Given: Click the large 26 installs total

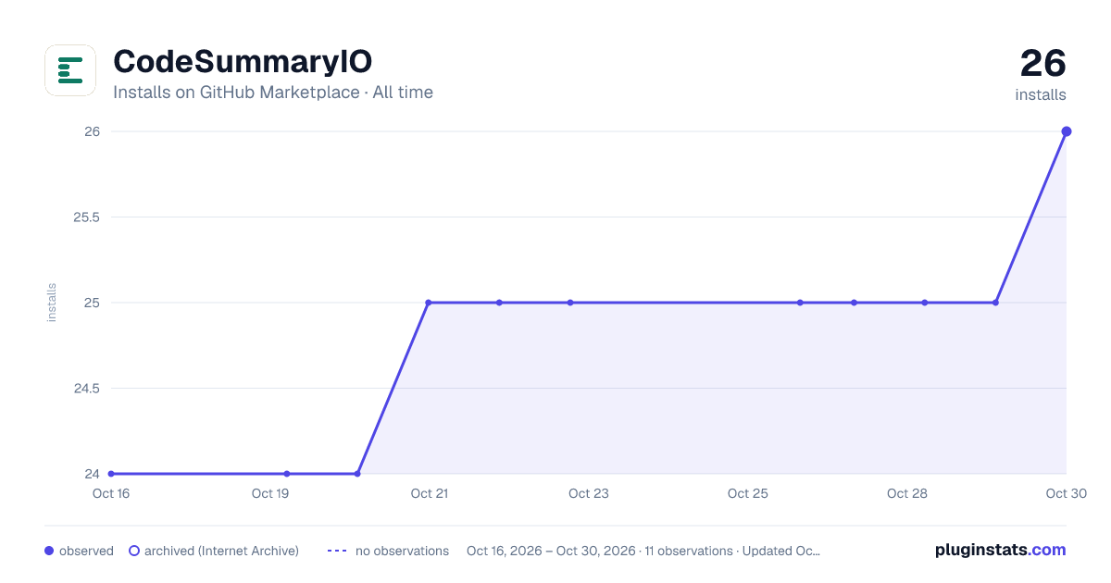Looking at the screenshot, I should click(1043, 64).
